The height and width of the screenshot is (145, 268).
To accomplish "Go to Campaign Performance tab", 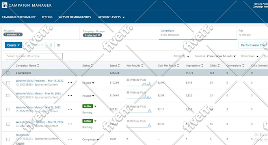I will 19,17.
